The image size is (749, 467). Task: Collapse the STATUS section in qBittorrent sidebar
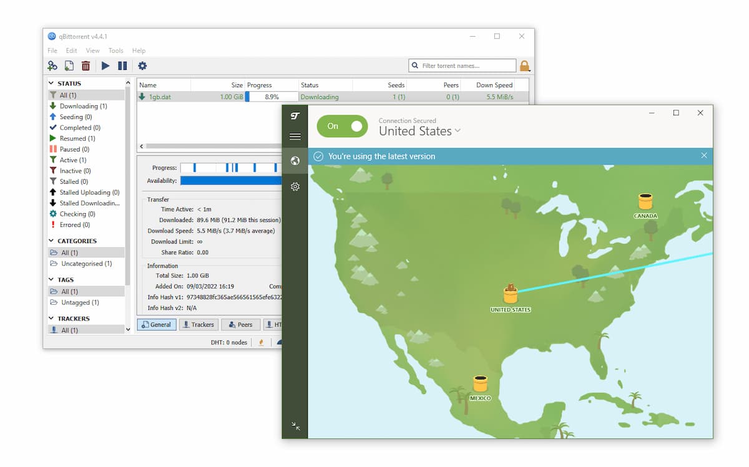[52, 84]
